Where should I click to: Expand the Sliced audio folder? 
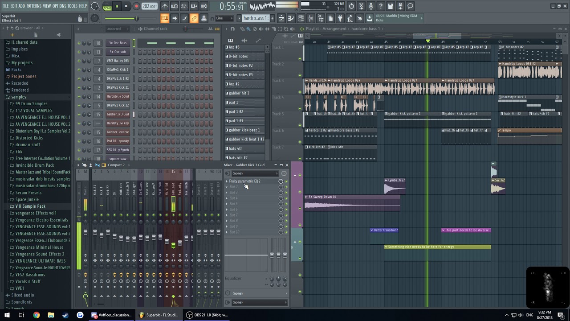[22, 295]
